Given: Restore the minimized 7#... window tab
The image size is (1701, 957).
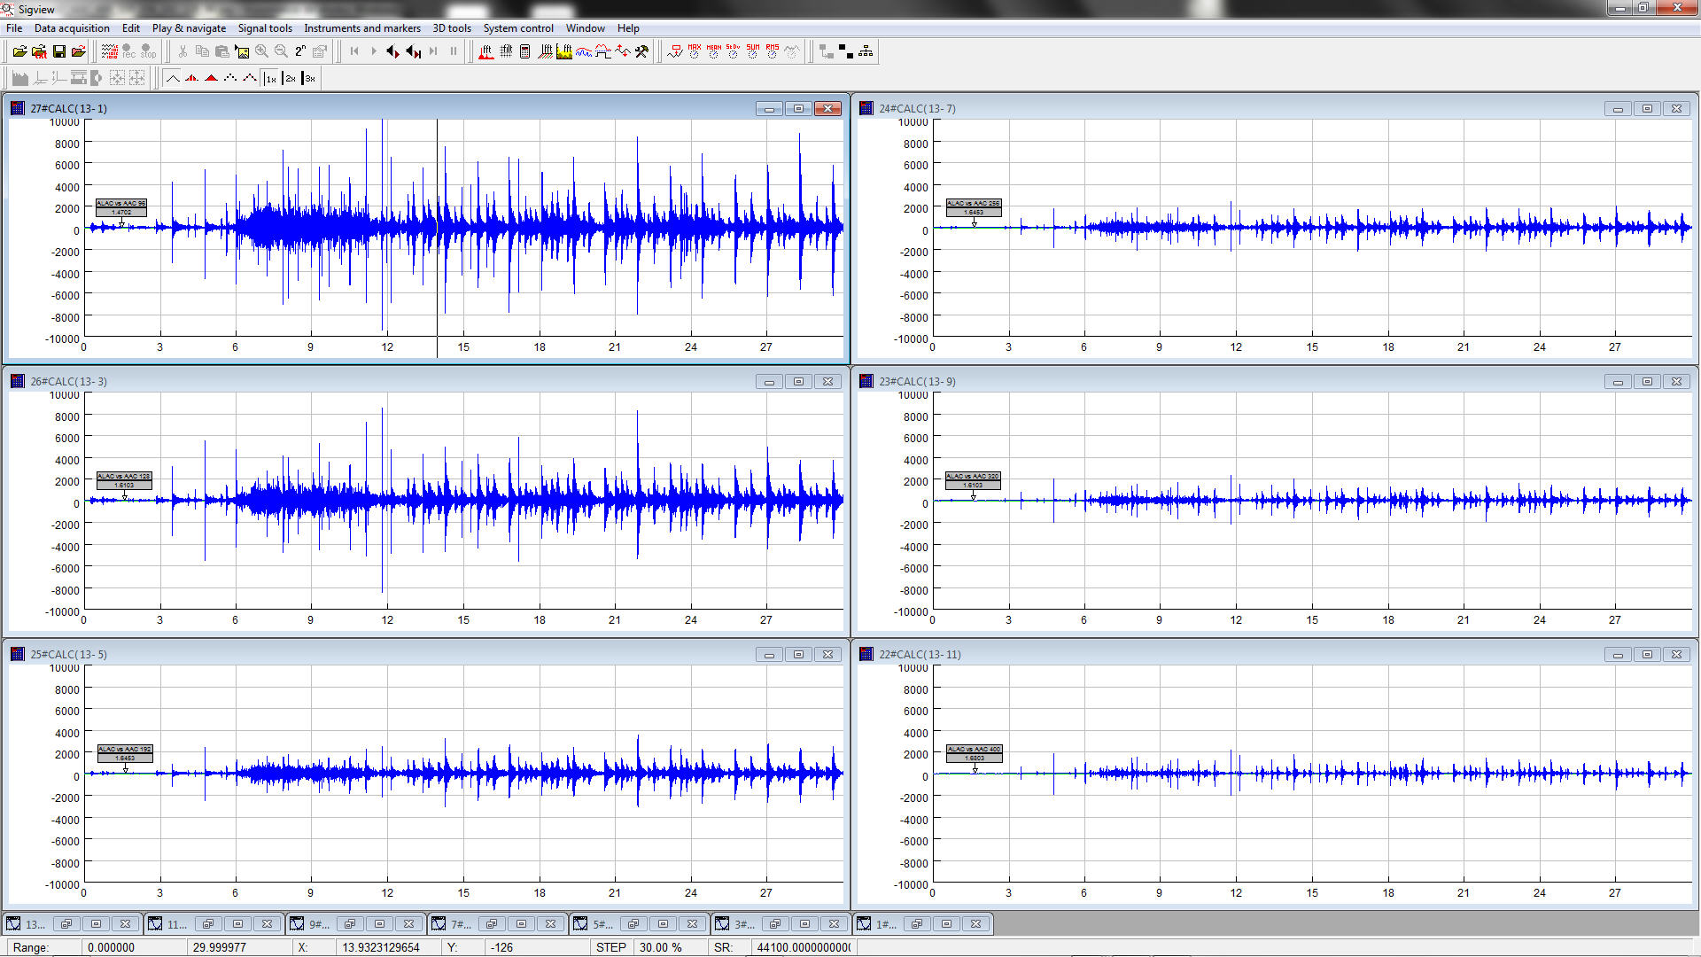Looking at the screenshot, I should tap(492, 924).
